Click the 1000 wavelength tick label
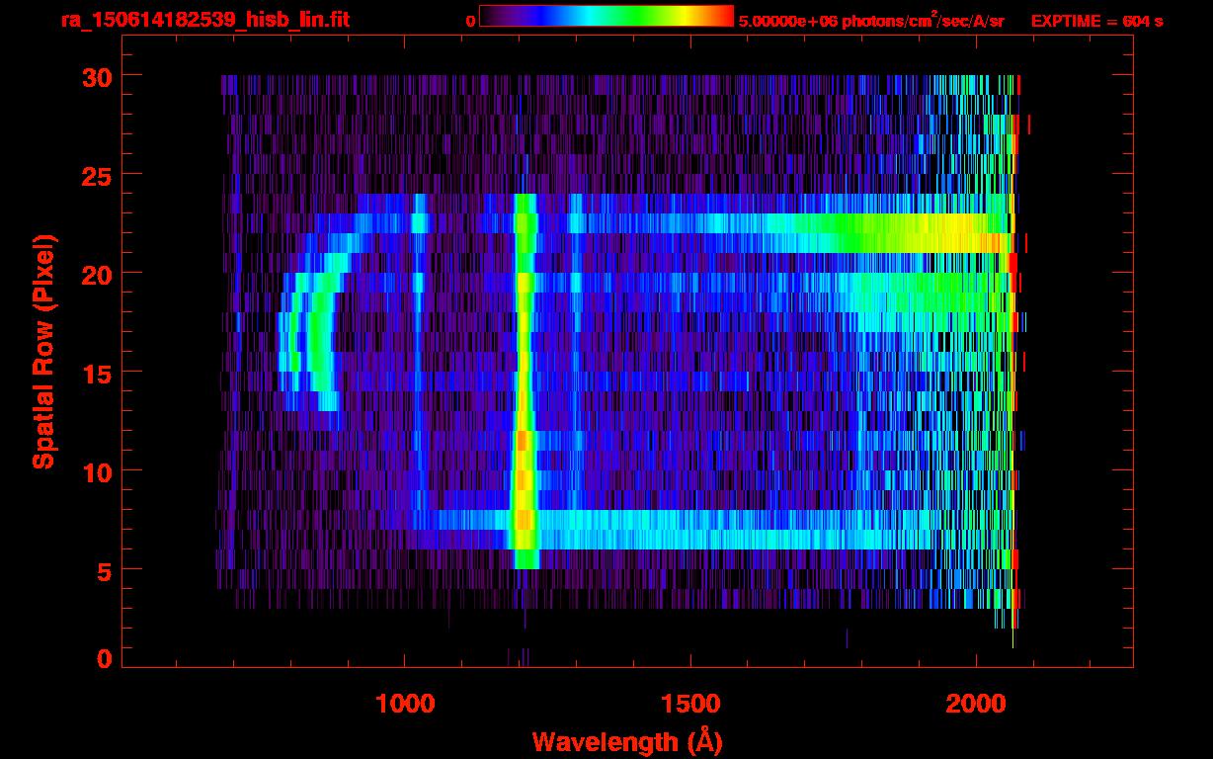Image resolution: width=1213 pixels, height=759 pixels. tap(405, 703)
